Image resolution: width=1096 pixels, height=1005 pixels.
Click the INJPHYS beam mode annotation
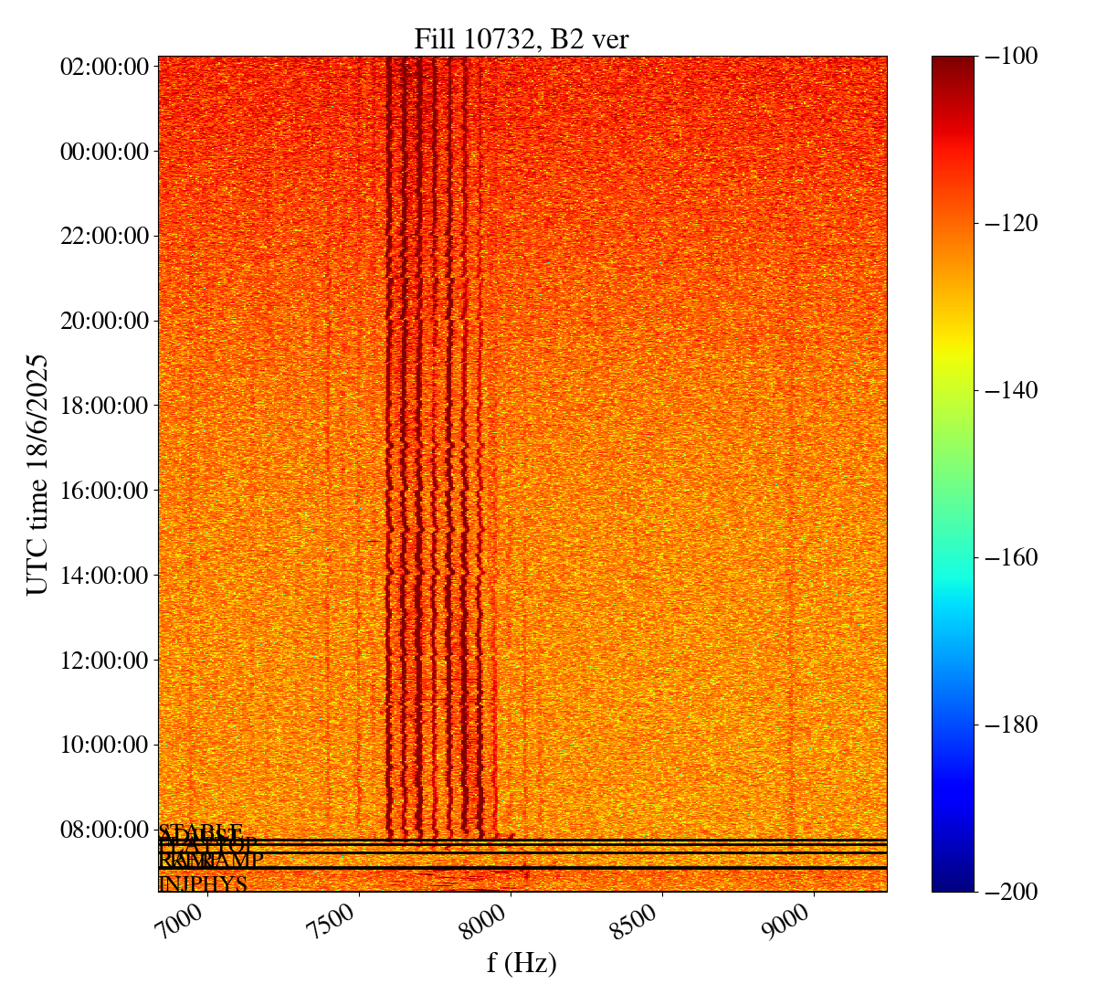pos(203,884)
